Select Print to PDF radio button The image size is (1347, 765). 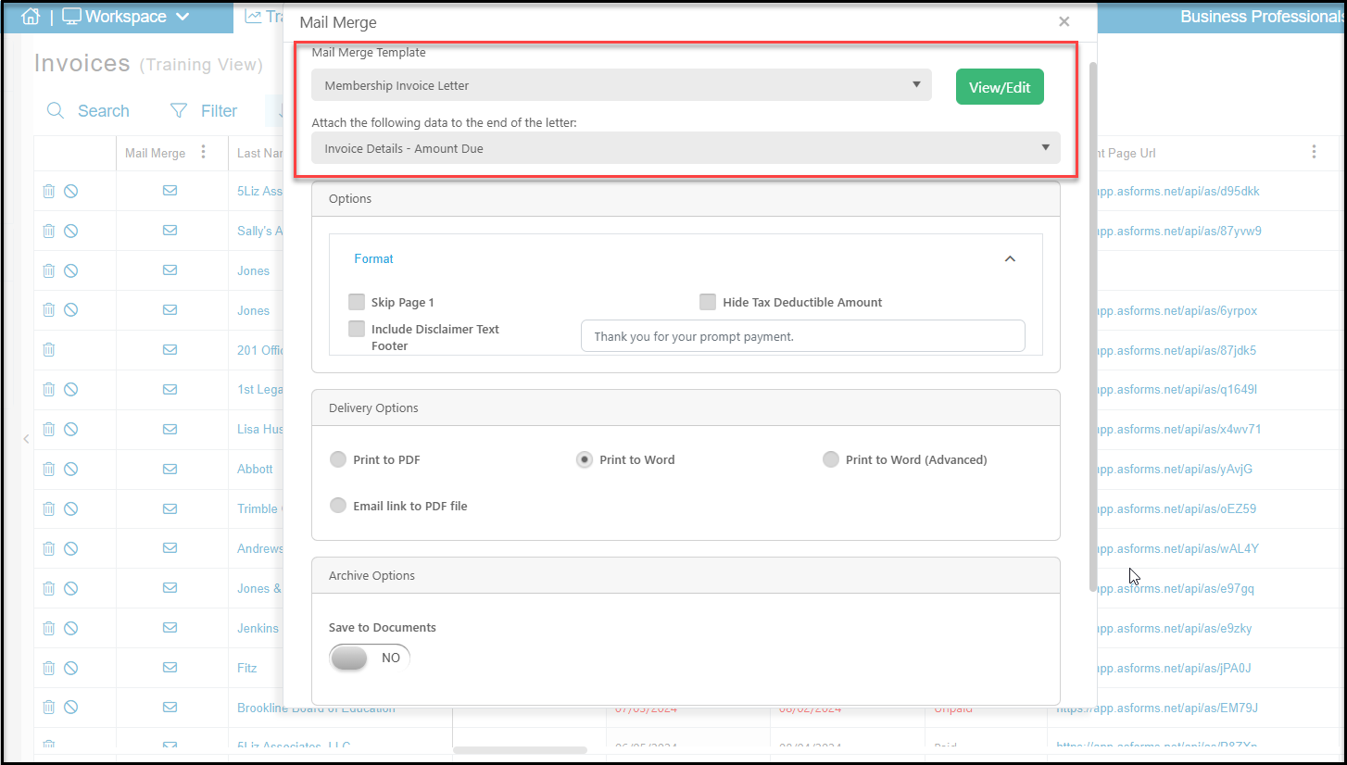pos(338,459)
